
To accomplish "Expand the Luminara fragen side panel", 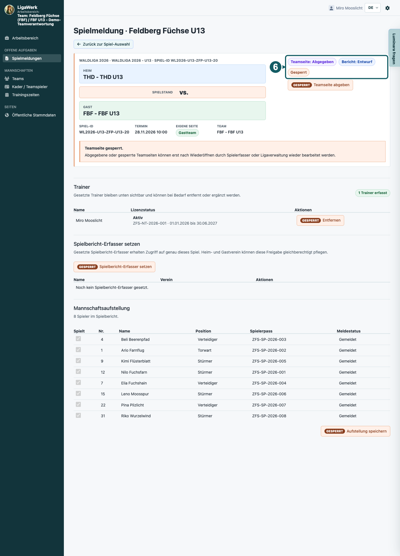I will [x=394, y=48].
